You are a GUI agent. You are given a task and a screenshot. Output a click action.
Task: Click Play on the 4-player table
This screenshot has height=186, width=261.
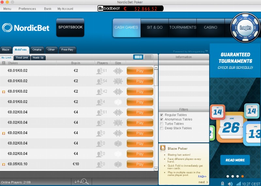[x=140, y=102]
